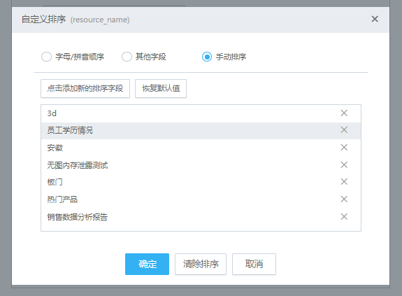Select the 字母/拼音顺序 radio option
This screenshot has height=296, width=402.
(x=46, y=57)
